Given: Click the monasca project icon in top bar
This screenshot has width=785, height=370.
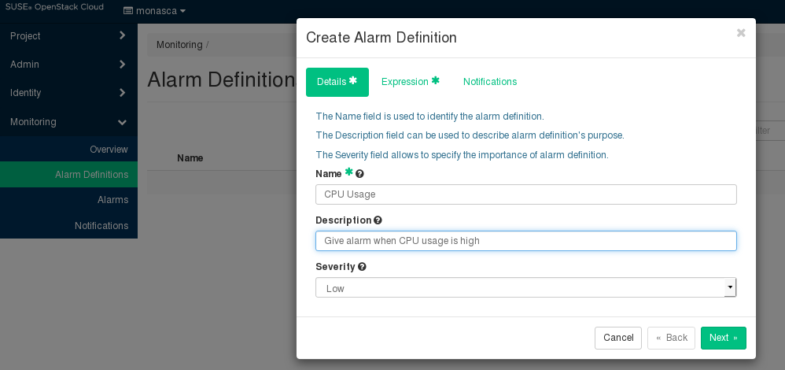Looking at the screenshot, I should tap(129, 12).
